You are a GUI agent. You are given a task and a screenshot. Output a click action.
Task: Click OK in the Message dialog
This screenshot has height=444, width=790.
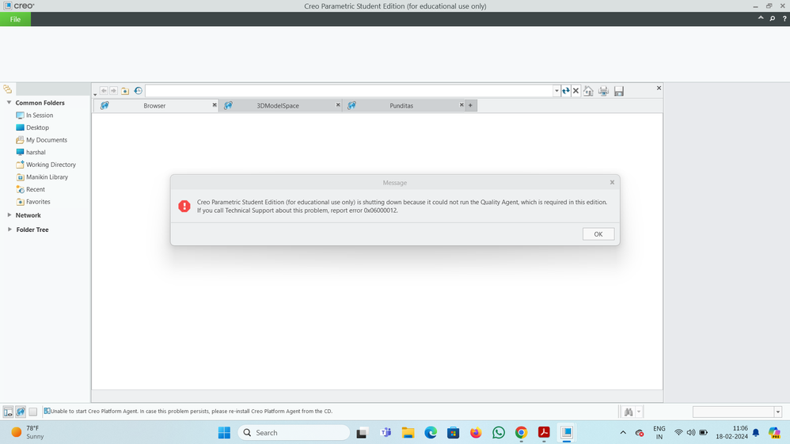[598, 233]
